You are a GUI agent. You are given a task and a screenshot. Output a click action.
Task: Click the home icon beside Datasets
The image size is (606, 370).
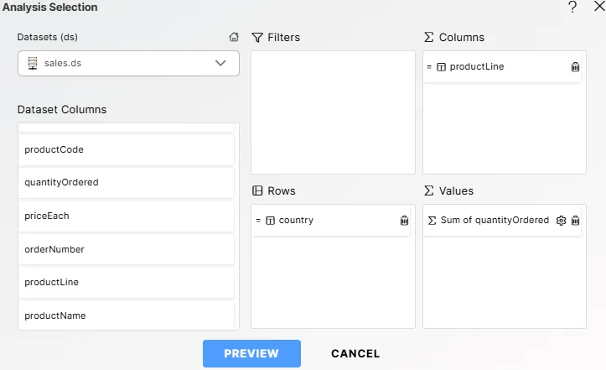pyautogui.click(x=234, y=38)
